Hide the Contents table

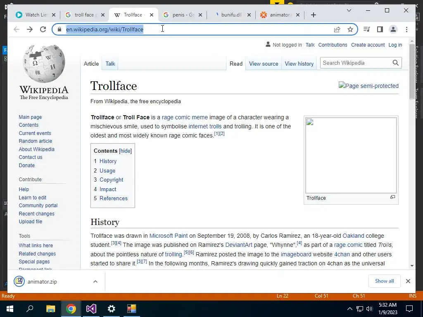126,151
